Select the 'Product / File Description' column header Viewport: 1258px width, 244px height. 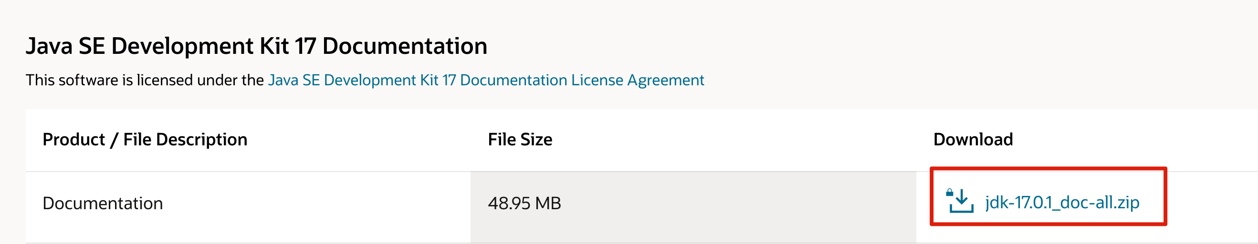tap(145, 140)
